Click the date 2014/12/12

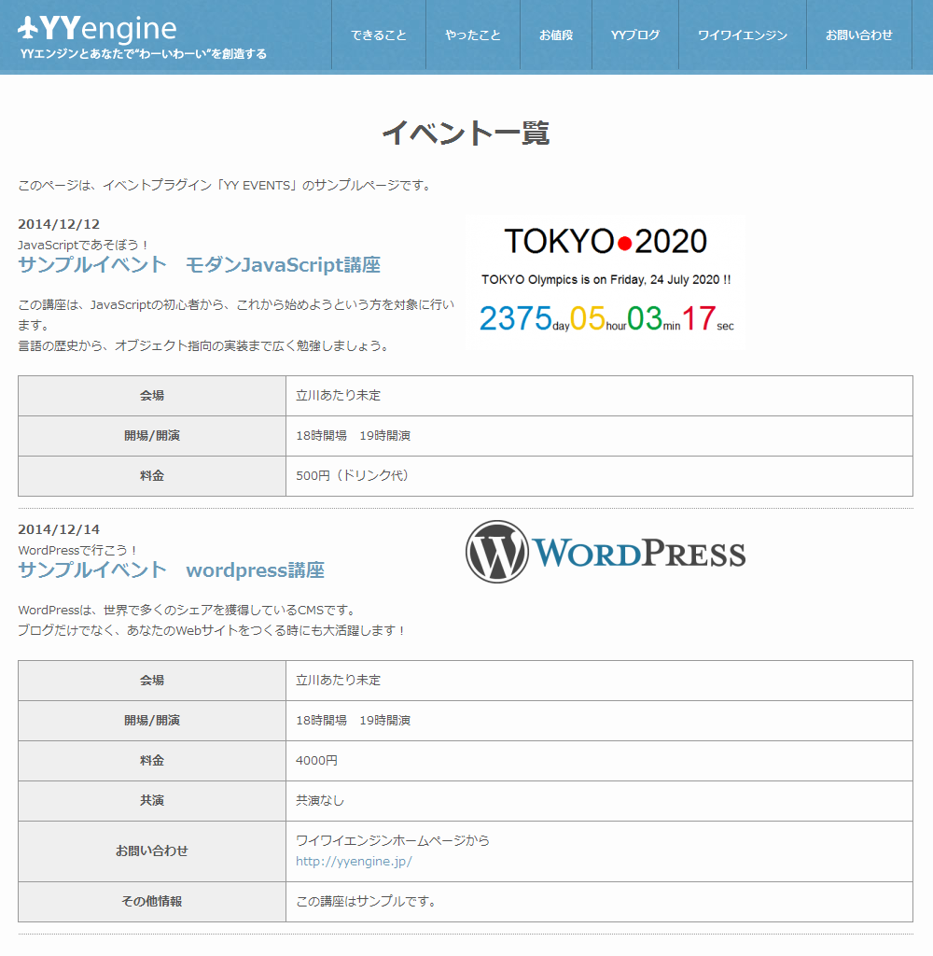point(59,224)
